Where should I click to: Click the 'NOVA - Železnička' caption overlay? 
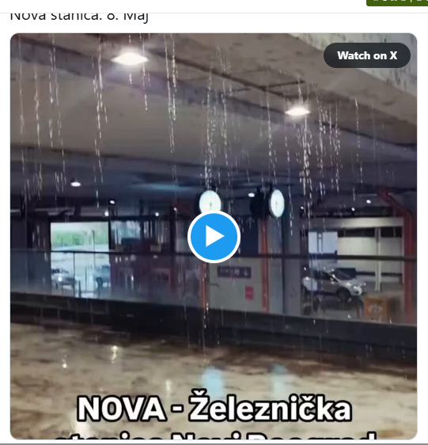click(x=214, y=407)
